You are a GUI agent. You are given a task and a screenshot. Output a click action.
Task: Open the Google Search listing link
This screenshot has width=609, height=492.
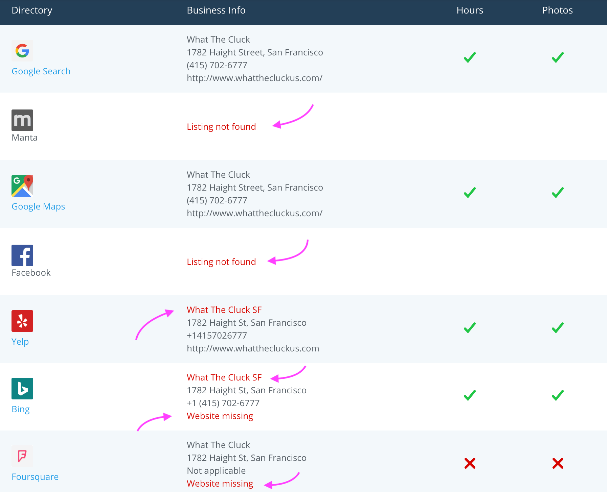(41, 71)
